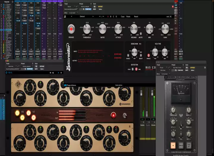Click the SSL MAKE-UP knob
214x156 pixels.
189,110
